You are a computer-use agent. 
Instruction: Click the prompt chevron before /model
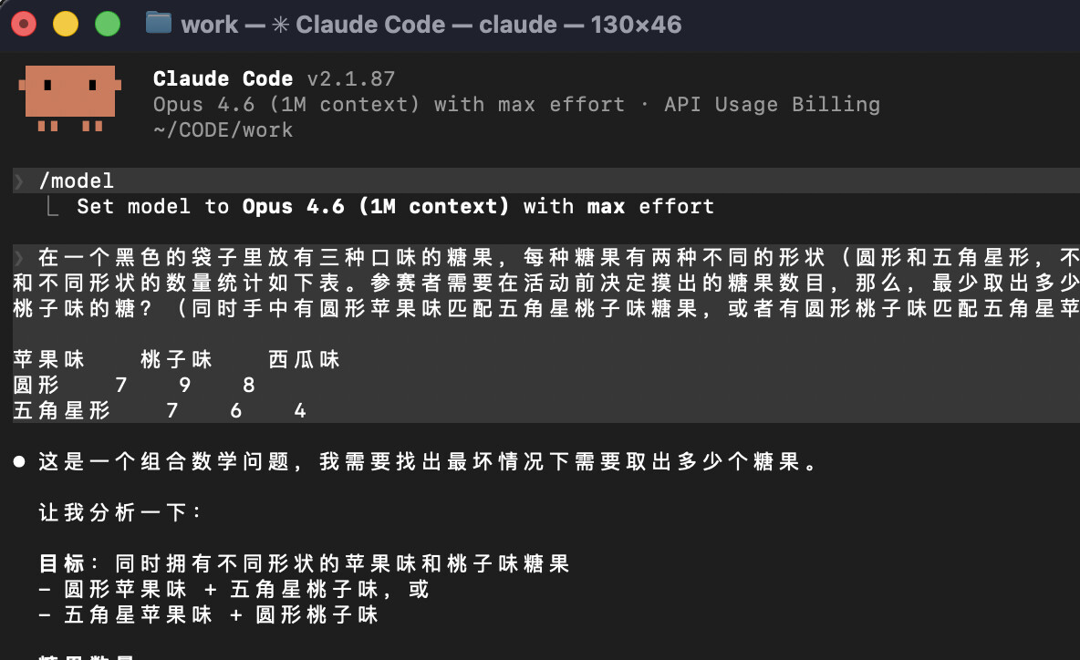pos(19,181)
